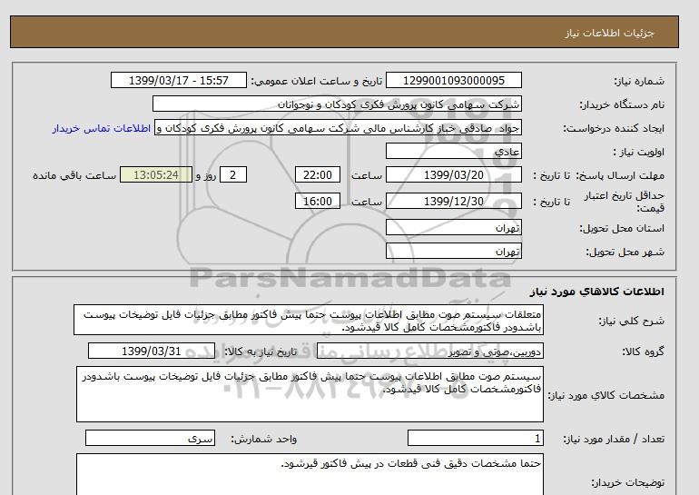The width and height of the screenshot is (699, 495).
Task: Click the label شماره نیاز
Action: pyautogui.click(x=639, y=81)
